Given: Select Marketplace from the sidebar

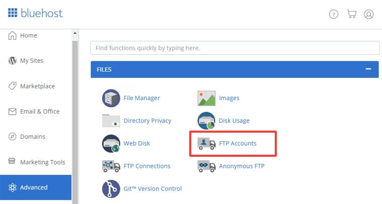Looking at the screenshot, I should (37, 86).
